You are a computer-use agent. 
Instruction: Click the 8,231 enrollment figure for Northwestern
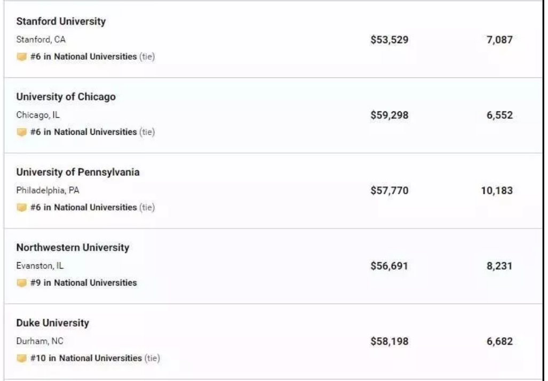point(499,266)
